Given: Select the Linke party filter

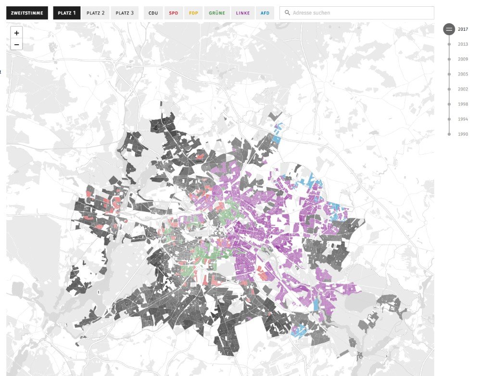Looking at the screenshot, I should [243, 13].
